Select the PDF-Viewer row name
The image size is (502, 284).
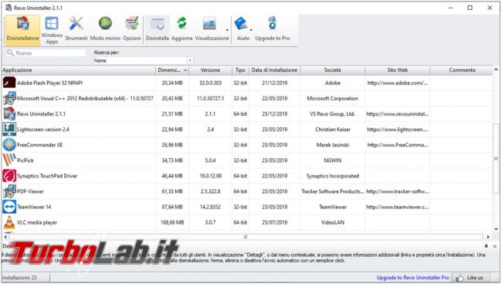pyautogui.click(x=30, y=191)
